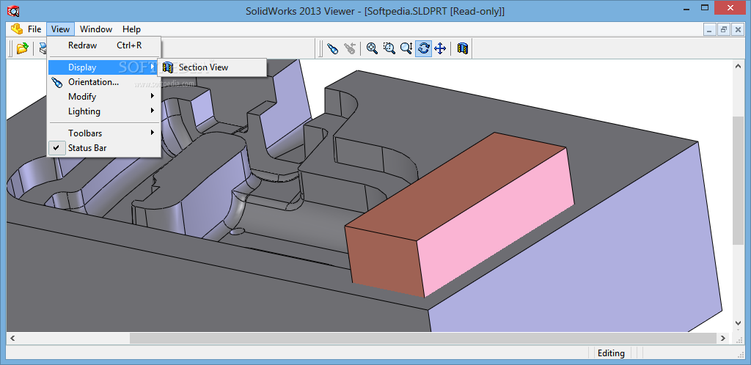Restore the inner document window

(x=724, y=29)
